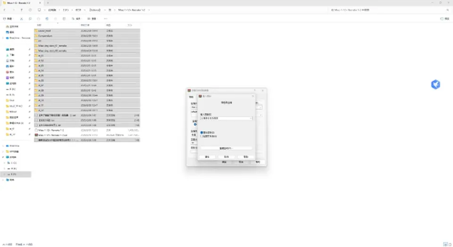Screen dimensions: 453x247
Task: Open the Sort dropdown in toolbar
Action: tap(76, 19)
